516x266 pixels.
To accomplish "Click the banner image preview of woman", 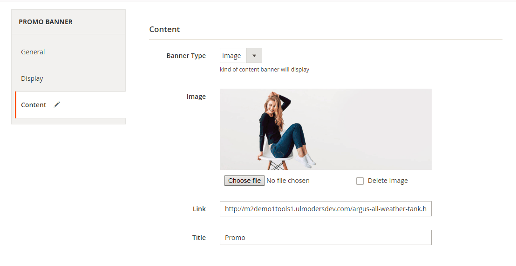I will coord(325,129).
